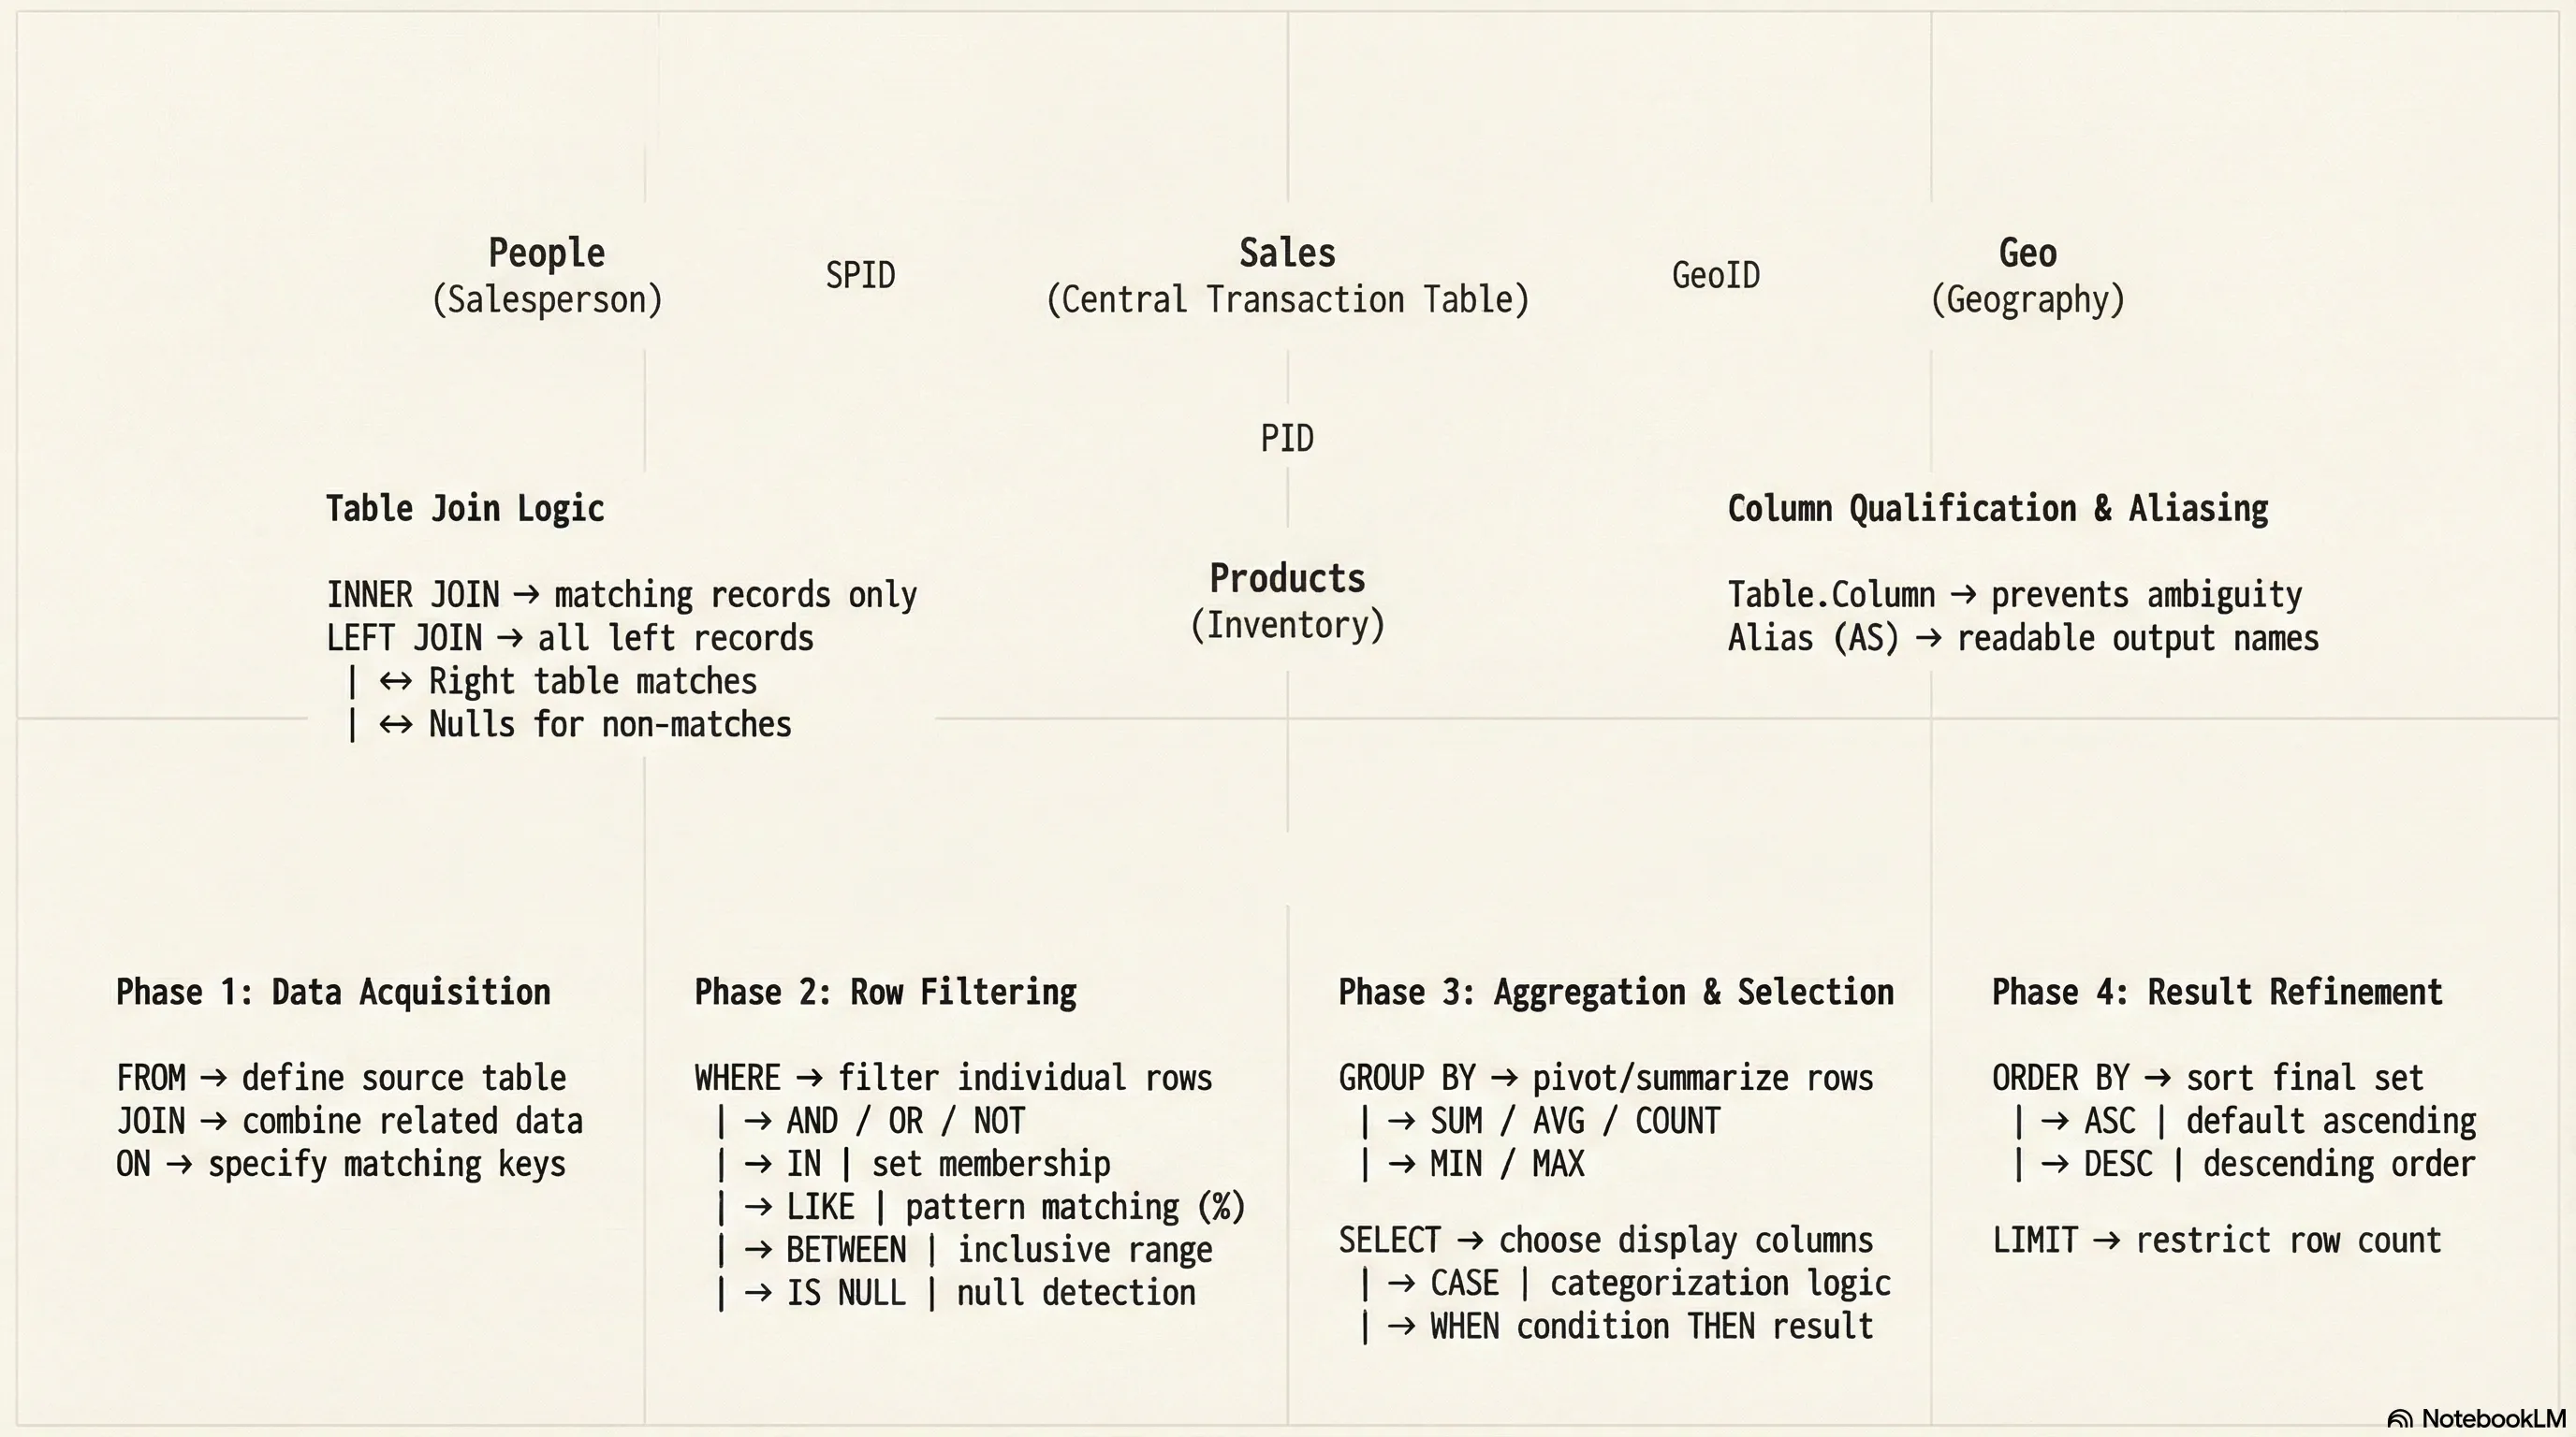
Task: Select the Column Qualification & Aliasing heading
Action: click(x=1997, y=509)
